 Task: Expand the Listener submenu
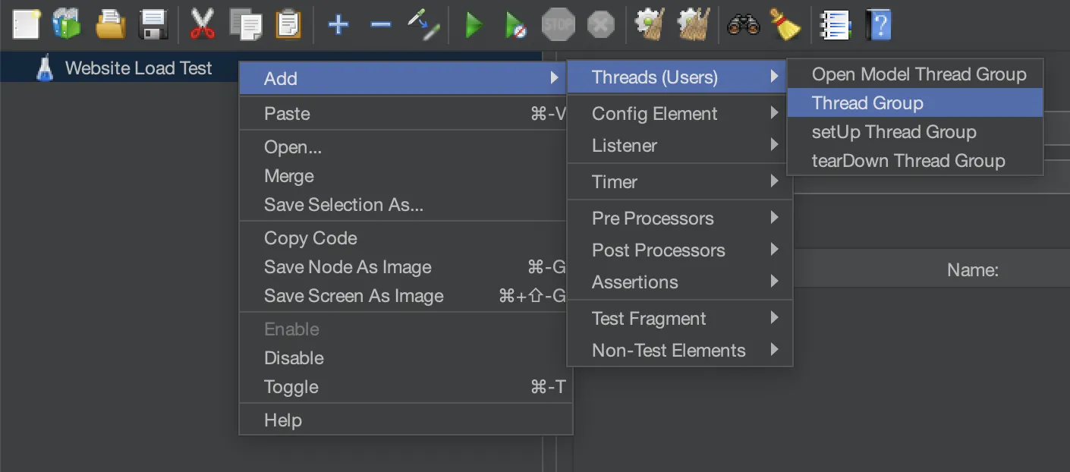625,146
